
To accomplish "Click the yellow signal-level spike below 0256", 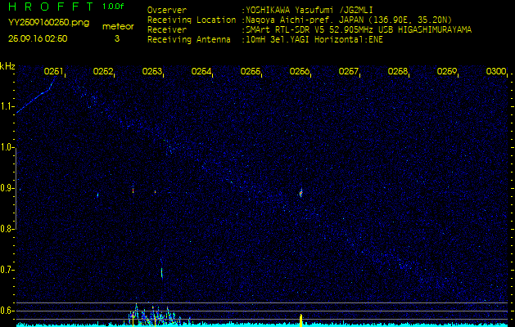I will (300, 320).
